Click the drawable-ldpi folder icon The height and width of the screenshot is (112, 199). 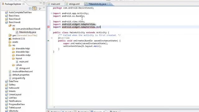tap(13, 52)
